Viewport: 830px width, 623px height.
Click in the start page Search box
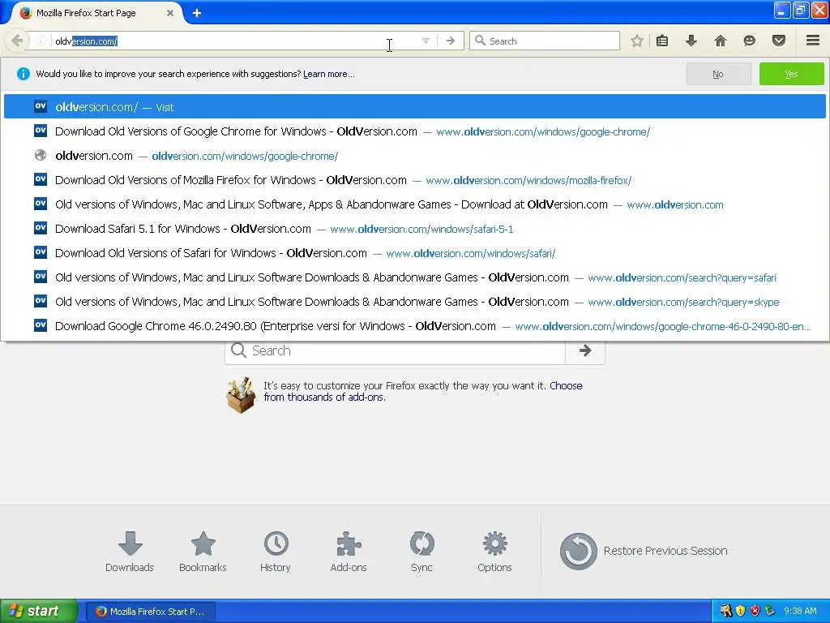coord(395,350)
